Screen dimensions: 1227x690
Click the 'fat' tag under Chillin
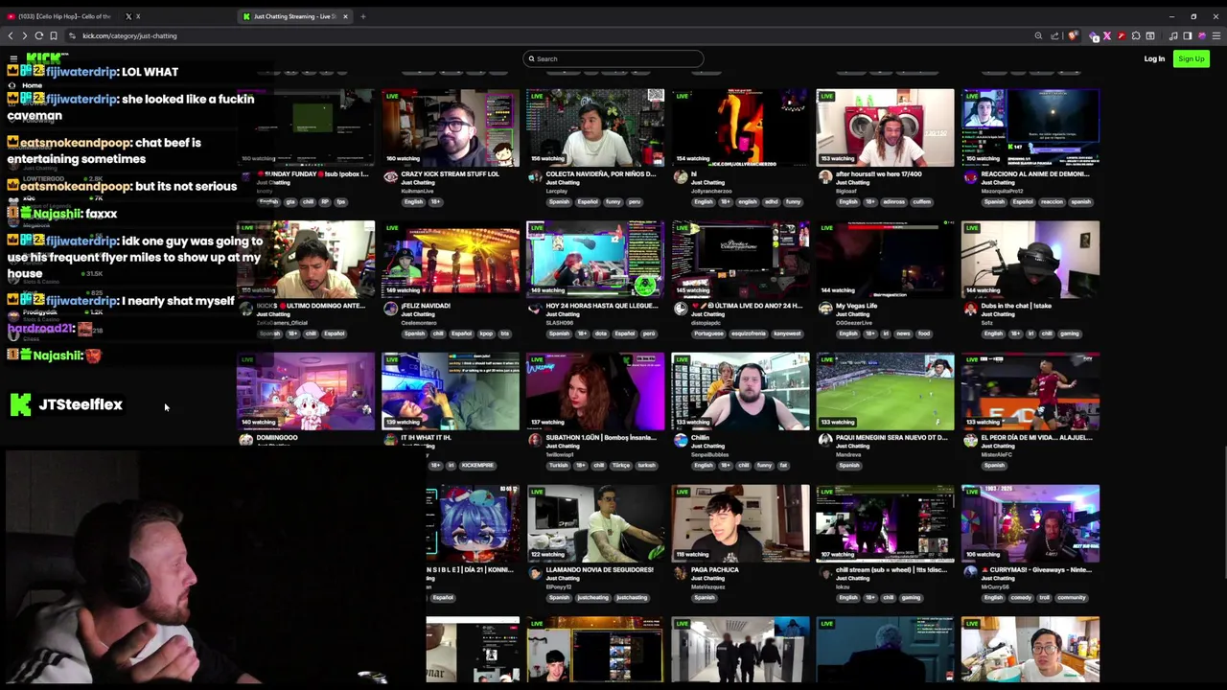pyautogui.click(x=783, y=466)
